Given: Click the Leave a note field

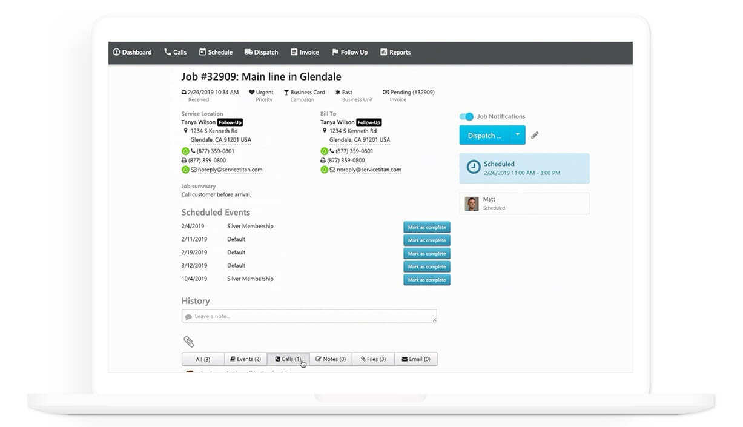Looking at the screenshot, I should coord(309,316).
